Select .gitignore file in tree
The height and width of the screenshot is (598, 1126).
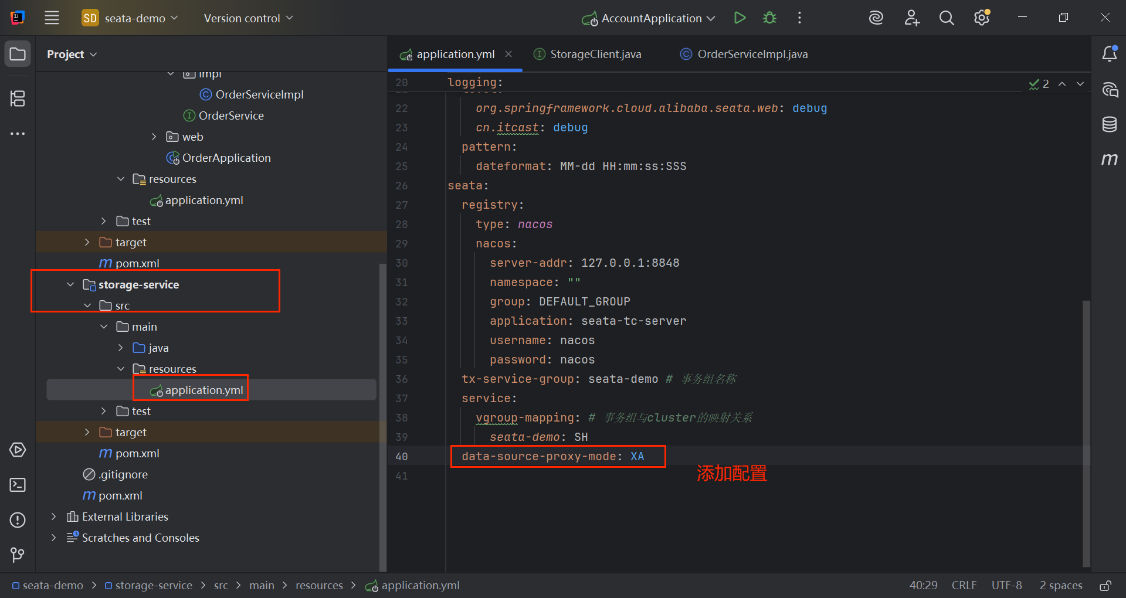coord(116,474)
